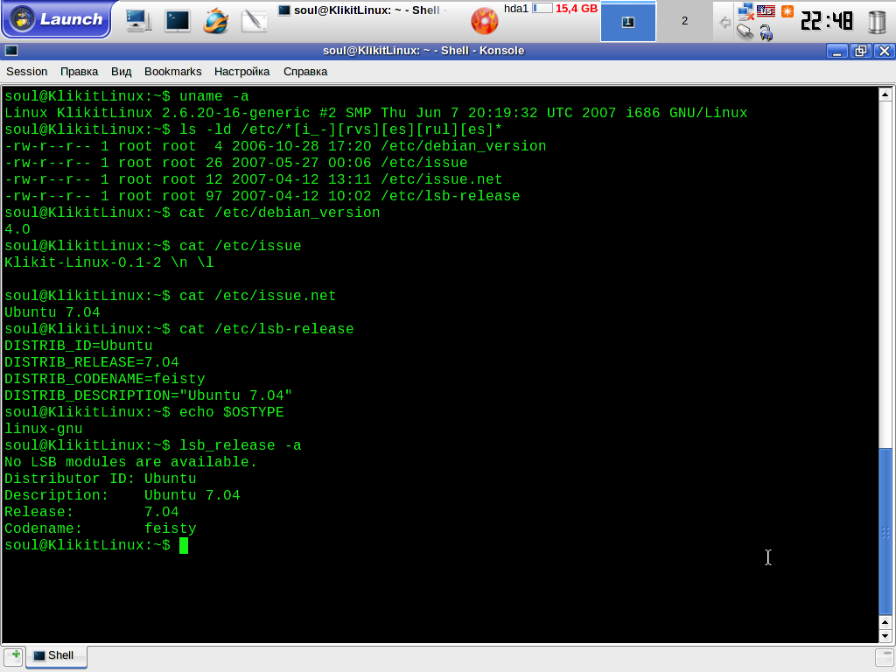Screen dimensions: 896x672
Task: Open the Вид menu
Action: tap(121, 72)
